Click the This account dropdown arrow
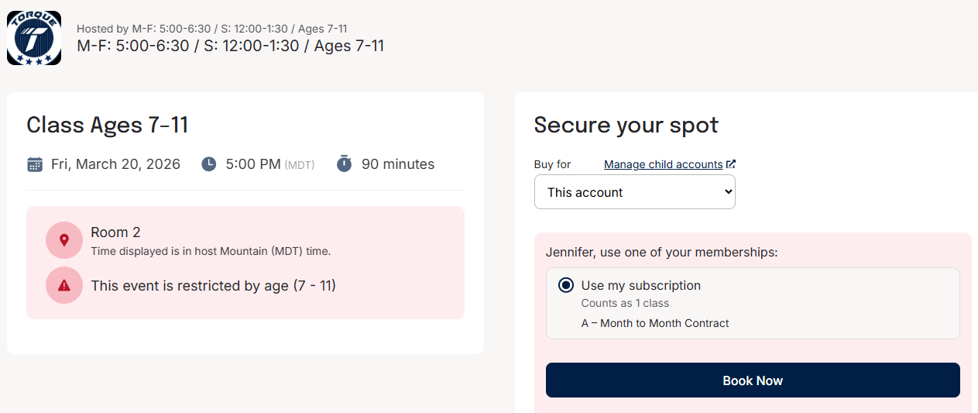The image size is (978, 413). pyautogui.click(x=727, y=192)
